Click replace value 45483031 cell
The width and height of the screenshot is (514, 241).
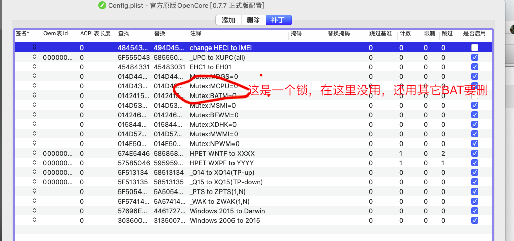click(x=169, y=67)
